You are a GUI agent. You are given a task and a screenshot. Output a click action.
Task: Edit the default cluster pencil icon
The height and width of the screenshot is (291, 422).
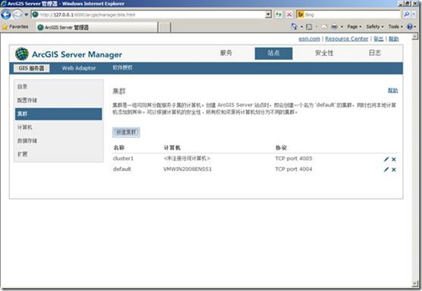click(386, 169)
